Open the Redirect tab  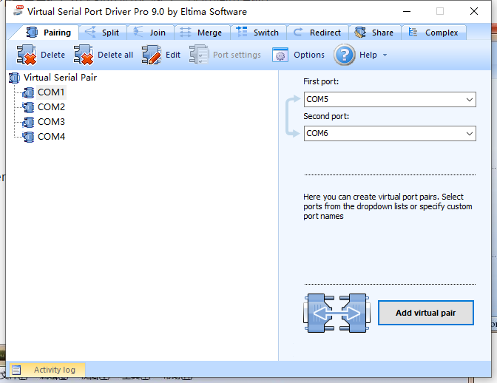(317, 33)
